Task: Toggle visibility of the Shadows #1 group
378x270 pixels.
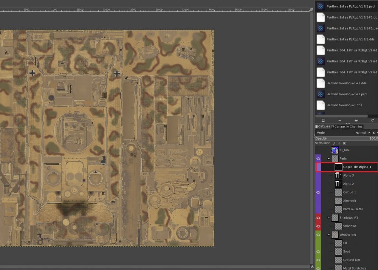Action: [x=318, y=218]
